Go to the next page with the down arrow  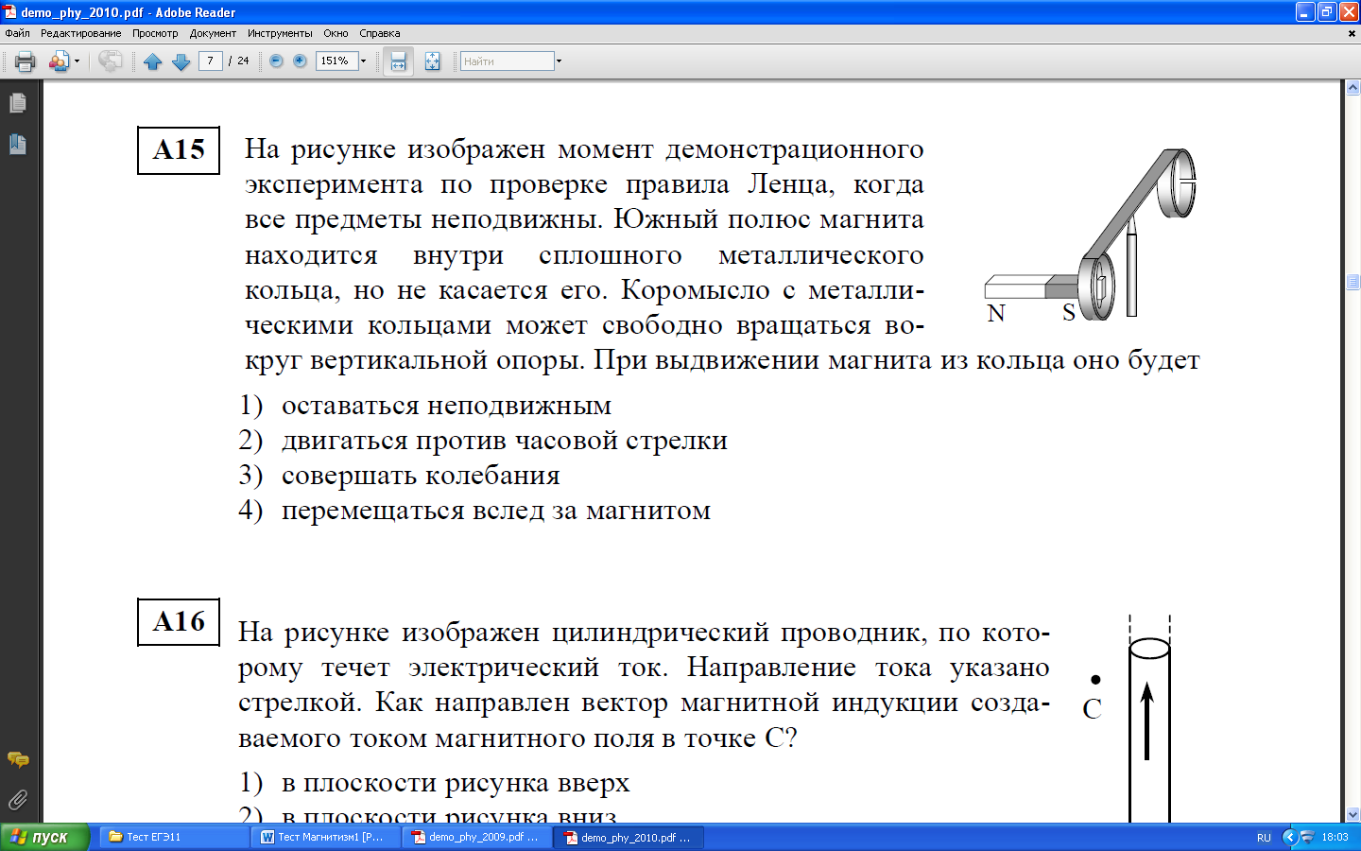pos(181,61)
